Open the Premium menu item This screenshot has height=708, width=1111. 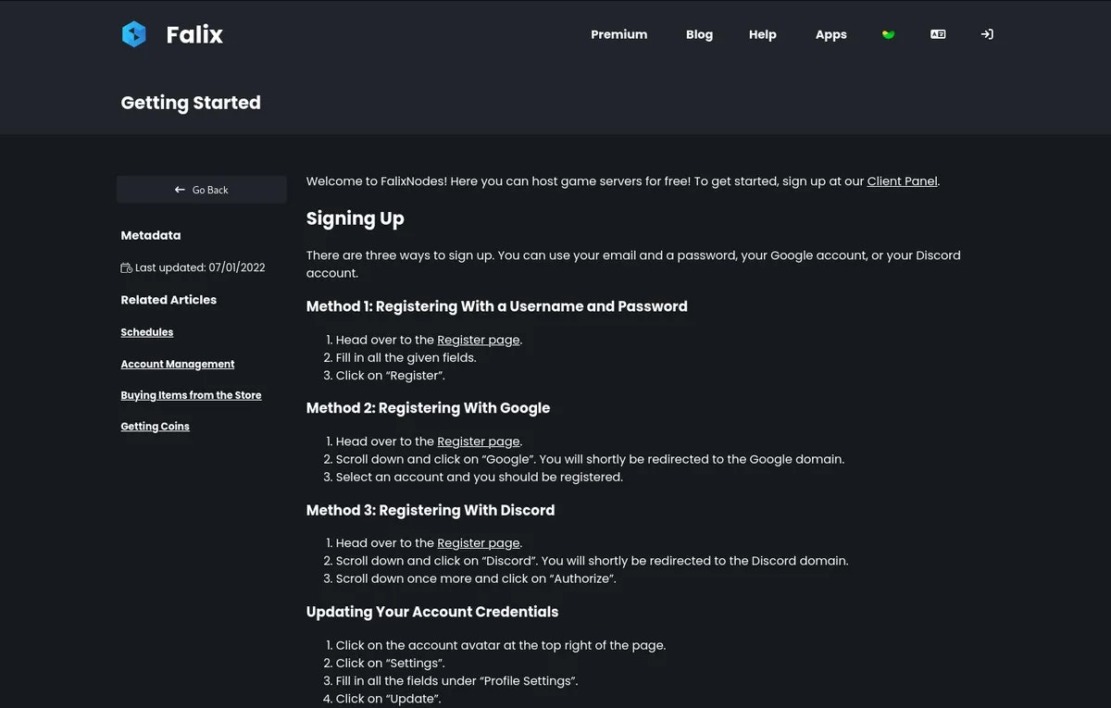tap(619, 34)
